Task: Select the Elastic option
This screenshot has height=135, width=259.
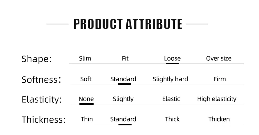Action: 171,99
